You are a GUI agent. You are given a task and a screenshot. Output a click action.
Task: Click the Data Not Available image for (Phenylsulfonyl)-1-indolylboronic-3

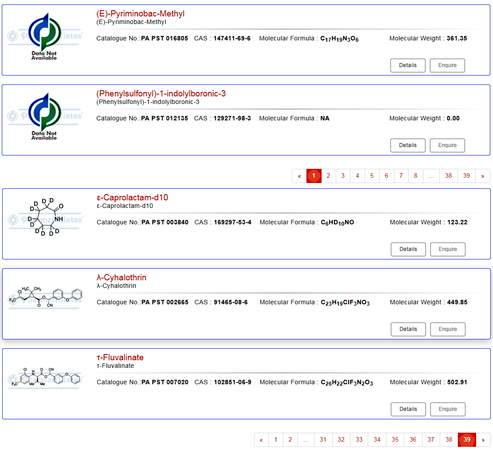(45, 116)
